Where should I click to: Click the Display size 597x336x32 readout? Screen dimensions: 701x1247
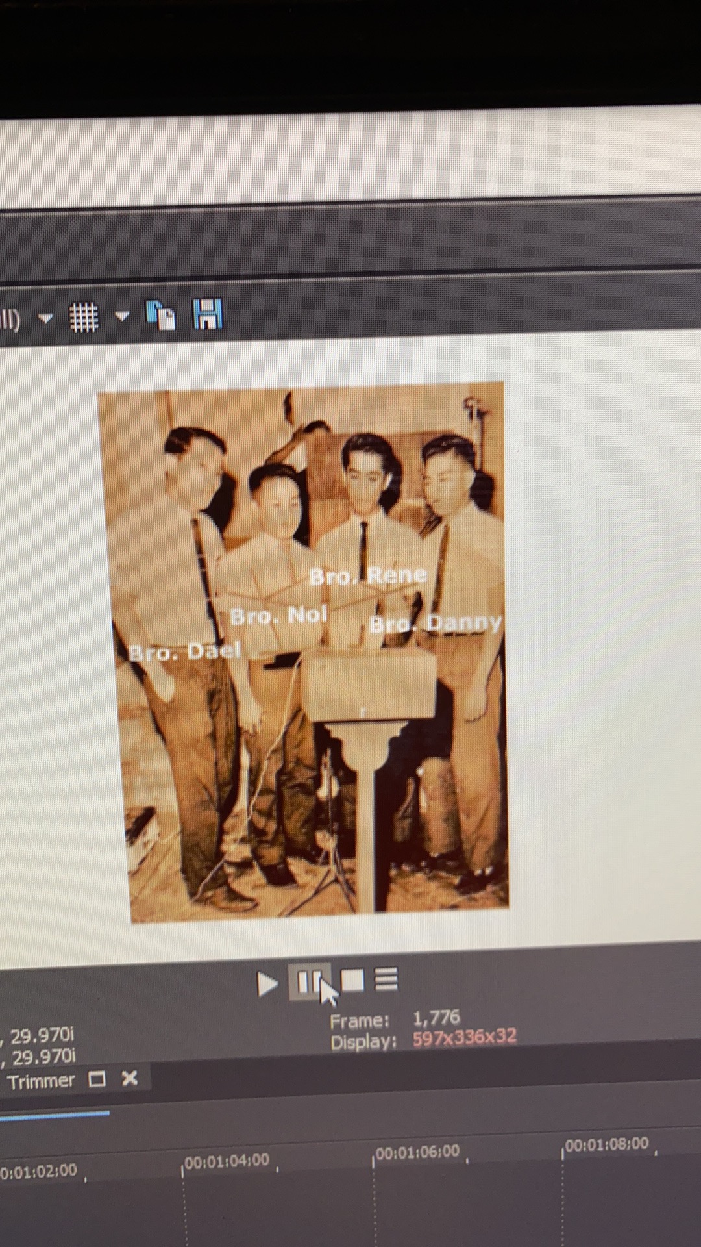[464, 1037]
